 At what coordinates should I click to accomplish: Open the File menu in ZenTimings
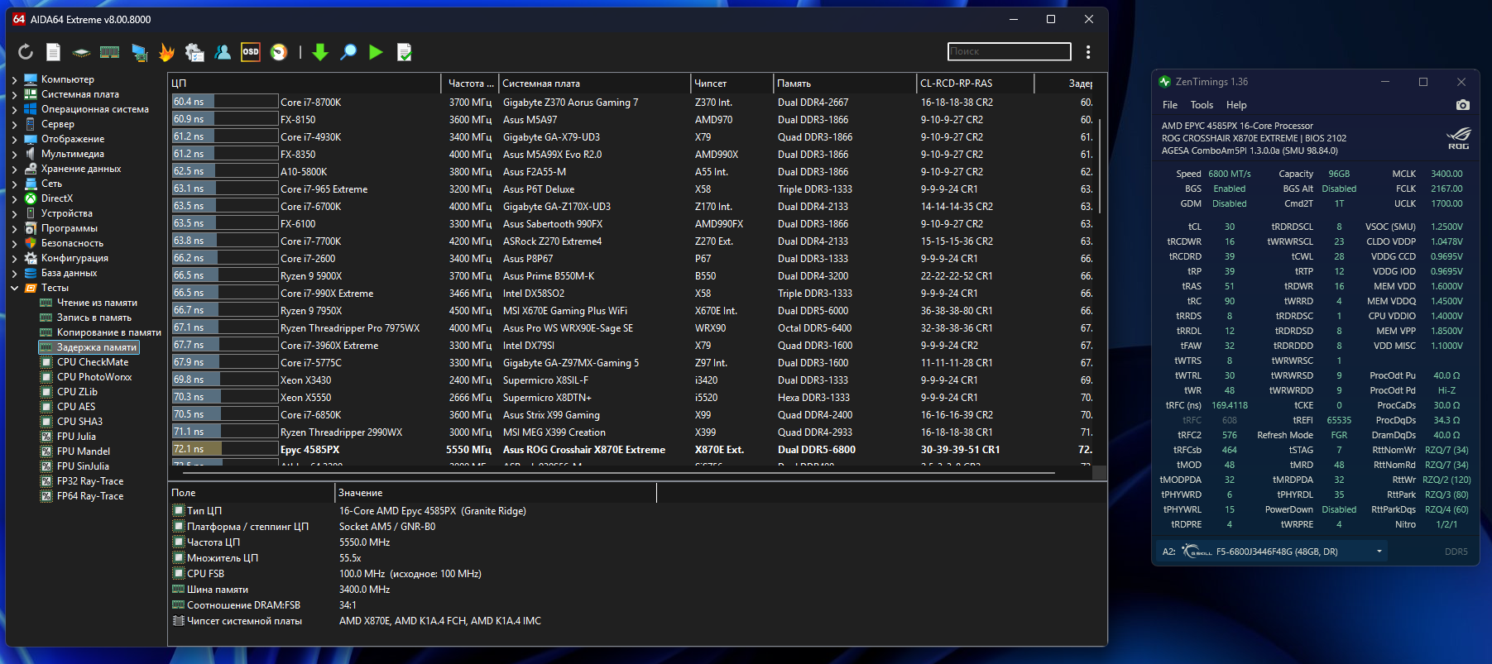[1170, 105]
